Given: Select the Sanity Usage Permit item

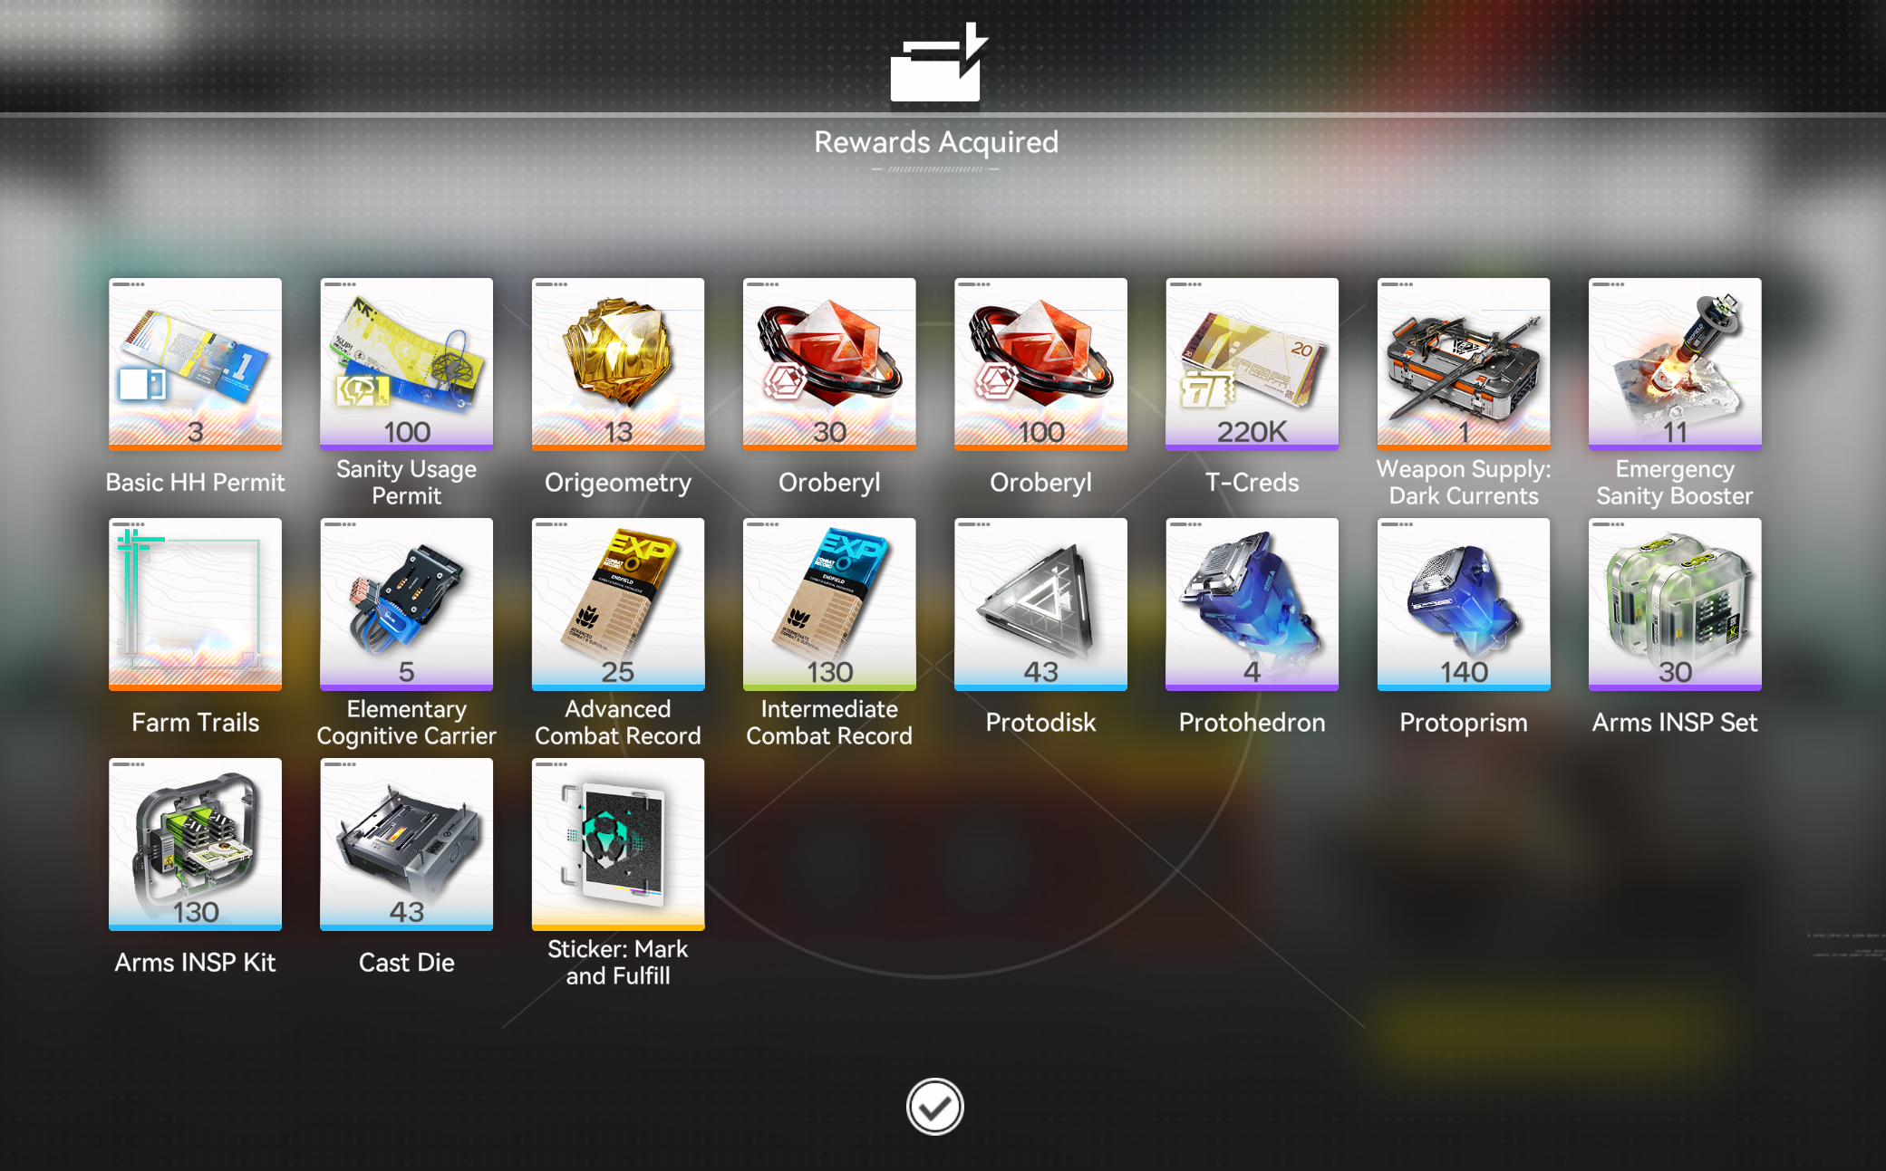Looking at the screenshot, I should point(406,363).
